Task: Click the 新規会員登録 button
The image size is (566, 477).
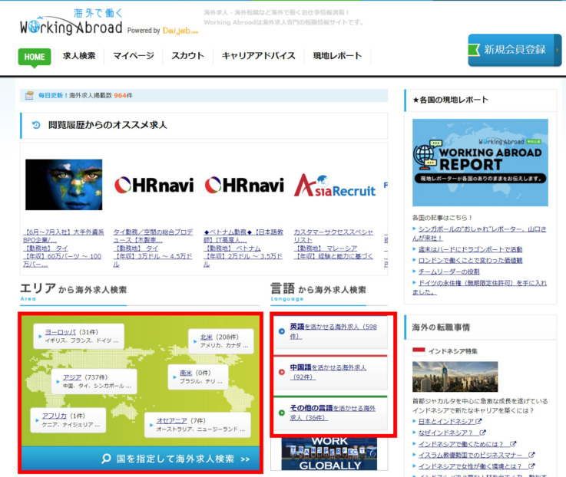Action: pyautogui.click(x=515, y=50)
